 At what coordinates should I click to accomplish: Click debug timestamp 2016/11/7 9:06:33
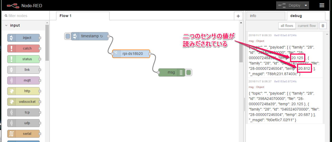[260, 35]
